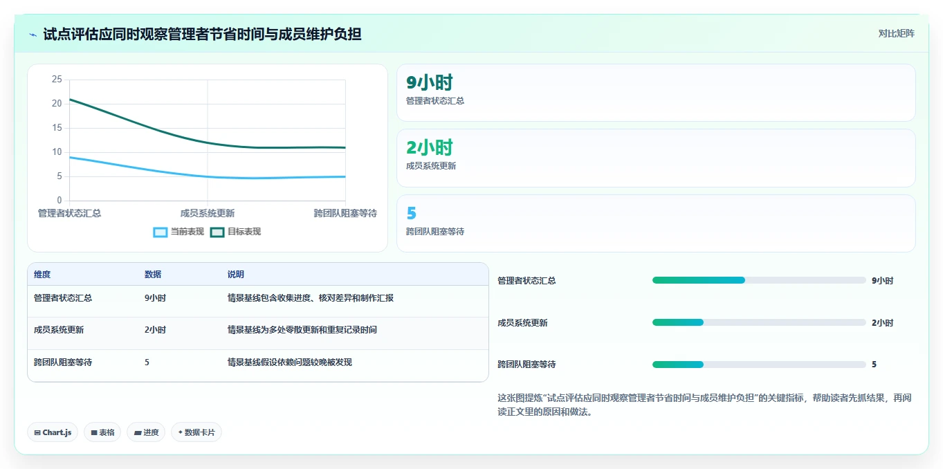Click the table cell showing 2小时
The width and height of the screenshot is (943, 469).
click(155, 330)
